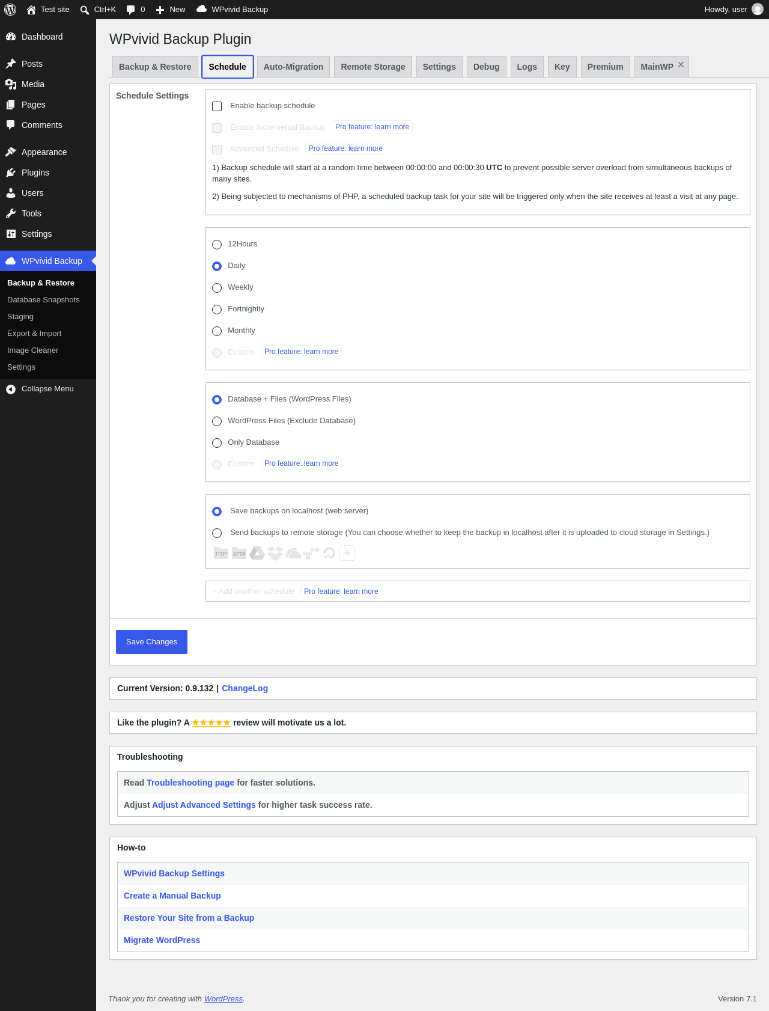Select the OneDrive cloud storage icon

tap(293, 553)
